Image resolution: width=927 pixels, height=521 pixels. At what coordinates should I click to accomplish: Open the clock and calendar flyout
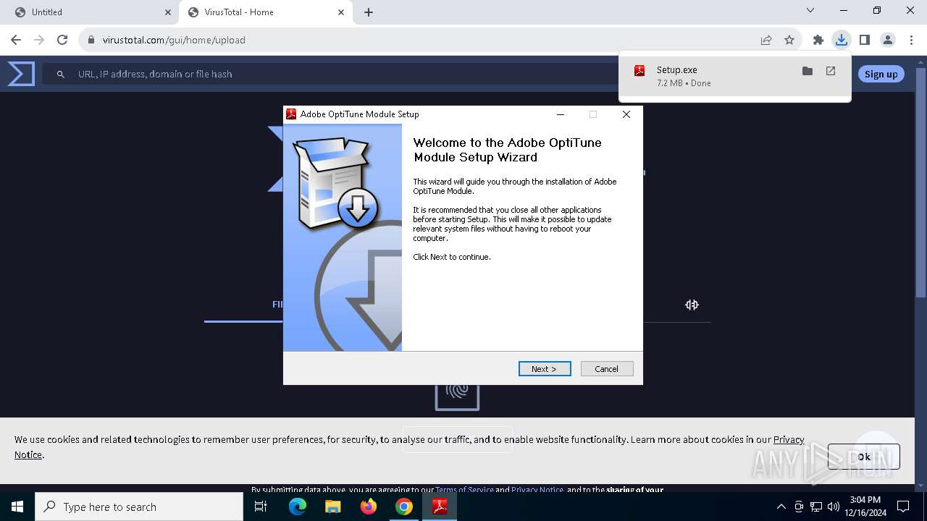pos(865,507)
